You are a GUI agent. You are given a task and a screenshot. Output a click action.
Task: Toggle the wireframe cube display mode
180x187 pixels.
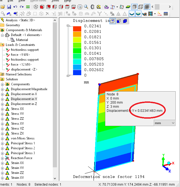141,7
